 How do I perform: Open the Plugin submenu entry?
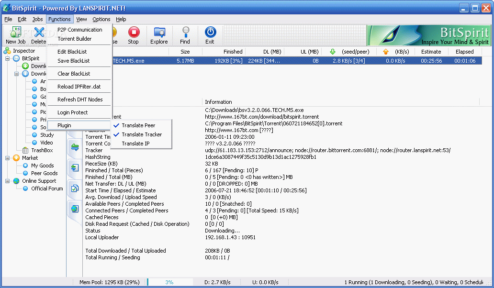coord(79,125)
